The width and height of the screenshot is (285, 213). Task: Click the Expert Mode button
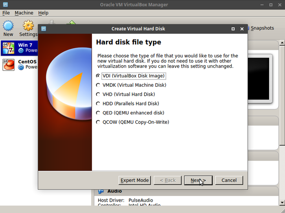[134, 180]
